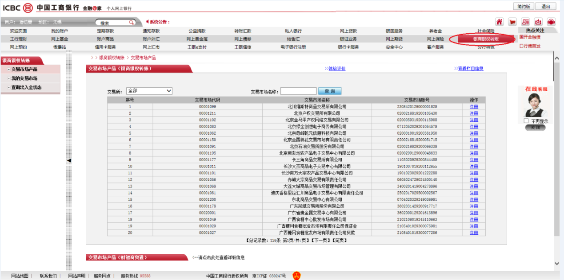Check the 不再显示 checkbox
The image size is (564, 280).
click(526, 121)
